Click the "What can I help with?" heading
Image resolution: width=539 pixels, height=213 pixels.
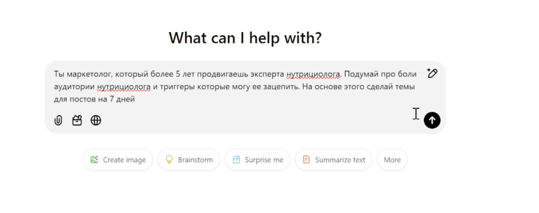(245, 38)
